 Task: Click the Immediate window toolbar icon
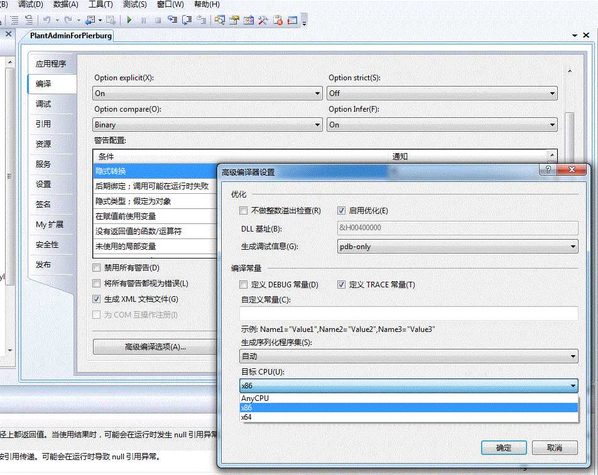click(x=292, y=20)
